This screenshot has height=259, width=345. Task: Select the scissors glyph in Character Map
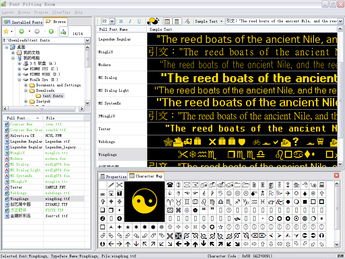(x=120, y=185)
